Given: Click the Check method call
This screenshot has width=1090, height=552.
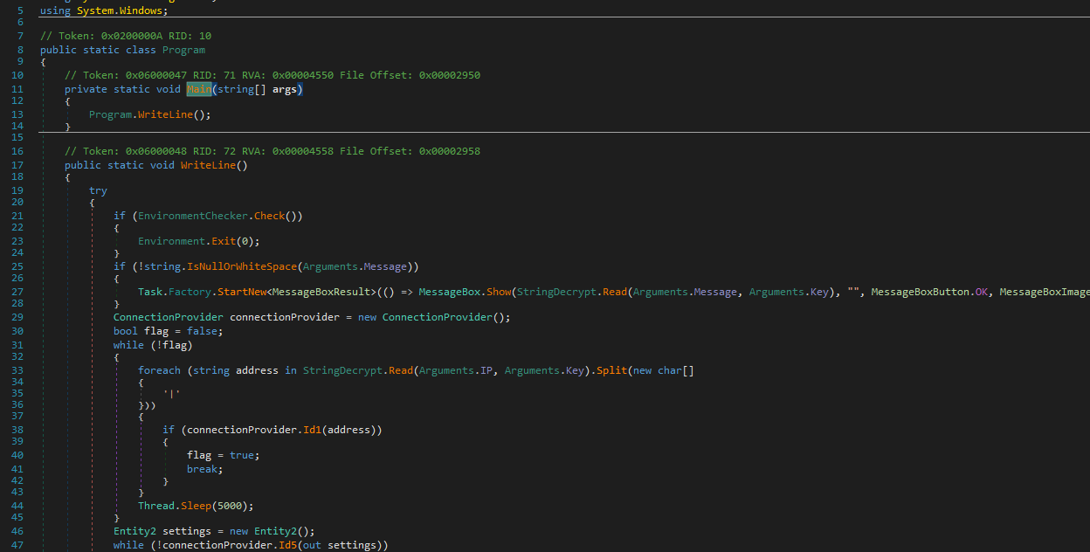Looking at the screenshot, I should 270,216.
